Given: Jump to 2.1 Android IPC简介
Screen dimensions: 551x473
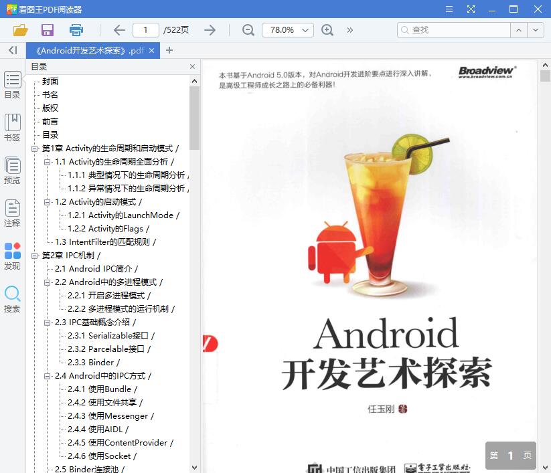Looking at the screenshot, I should 96,269.
